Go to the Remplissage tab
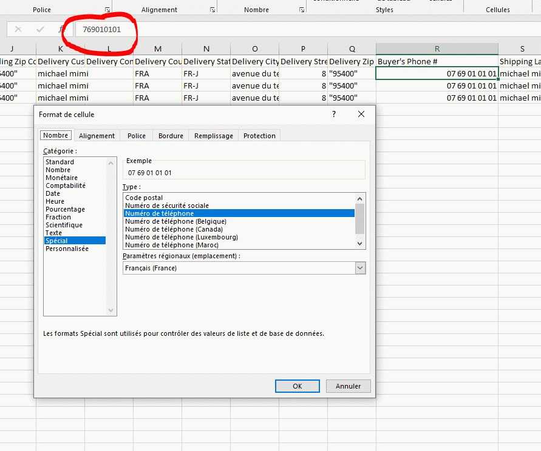 point(213,136)
